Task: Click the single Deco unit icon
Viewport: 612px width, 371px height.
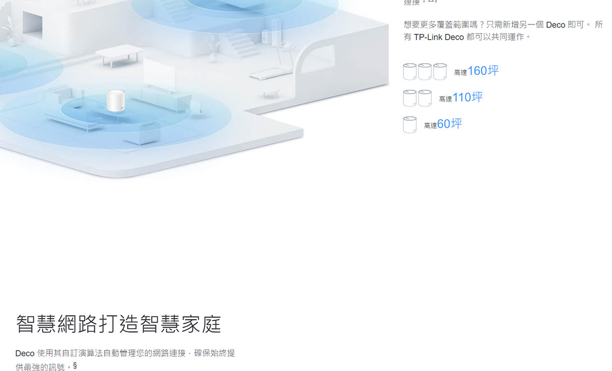Action: (x=410, y=125)
